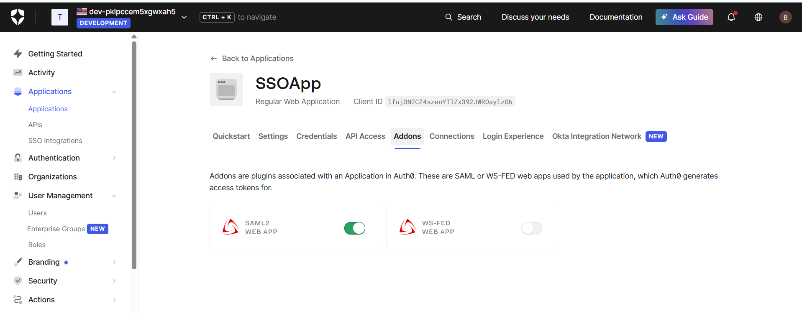The image size is (802, 314).
Task: Click the Actions flow icon
Action: [18, 299]
